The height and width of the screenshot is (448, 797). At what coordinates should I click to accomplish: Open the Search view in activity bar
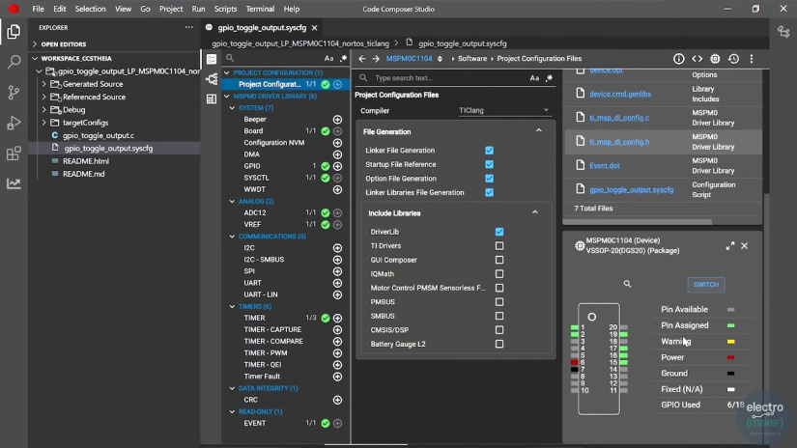(14, 62)
